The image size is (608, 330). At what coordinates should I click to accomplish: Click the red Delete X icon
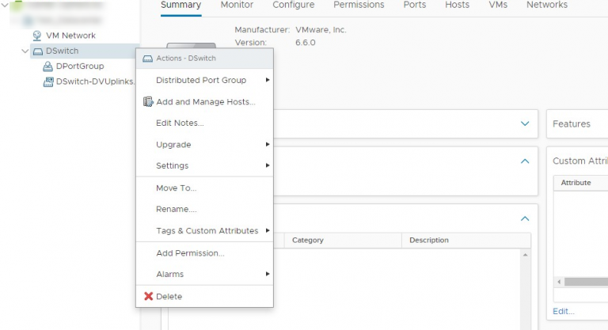coord(148,297)
